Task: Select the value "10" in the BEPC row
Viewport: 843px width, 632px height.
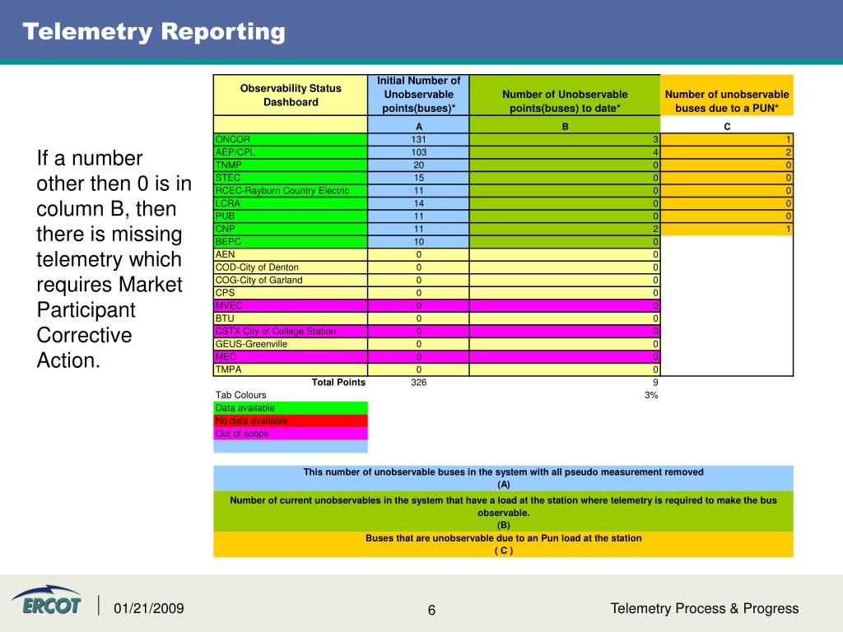Action: tap(419, 242)
